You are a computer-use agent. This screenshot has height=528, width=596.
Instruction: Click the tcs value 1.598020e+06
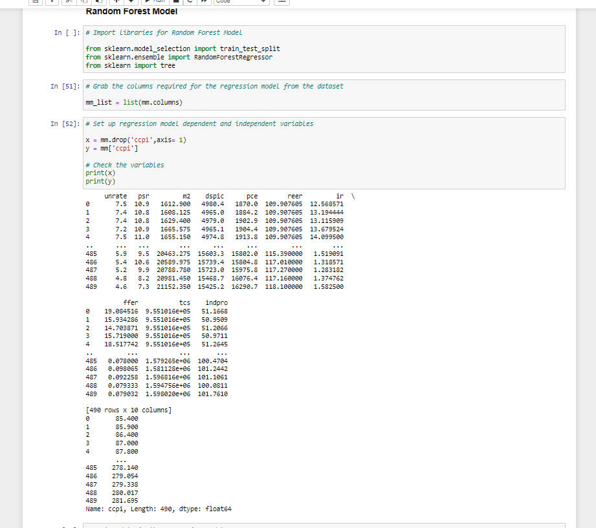[x=168, y=394]
